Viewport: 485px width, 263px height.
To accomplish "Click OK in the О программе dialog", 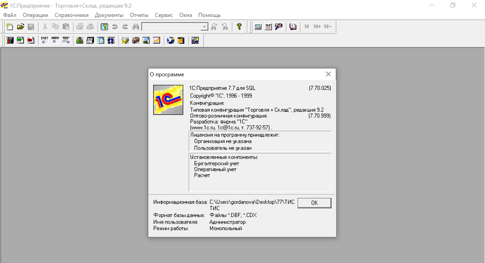I will (x=314, y=203).
